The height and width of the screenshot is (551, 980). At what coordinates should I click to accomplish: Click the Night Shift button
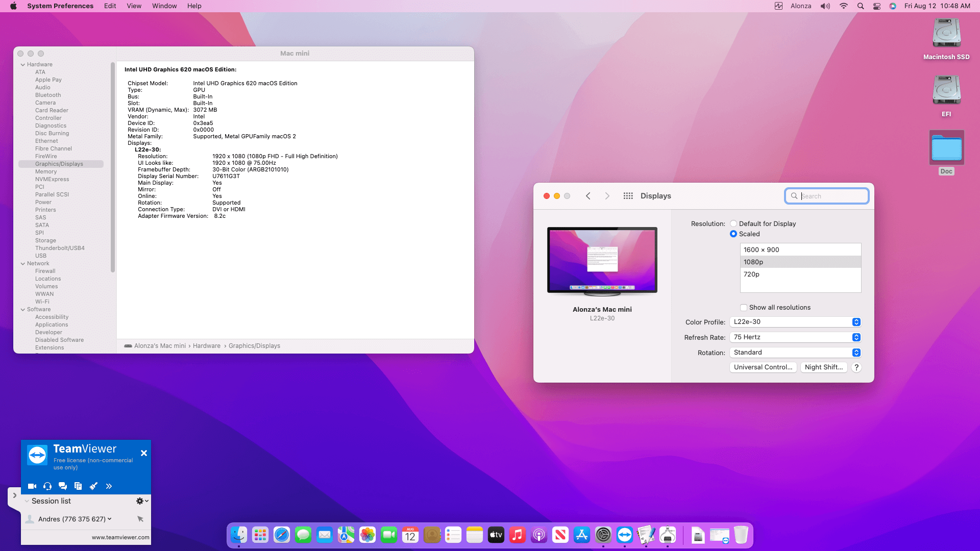tap(823, 367)
